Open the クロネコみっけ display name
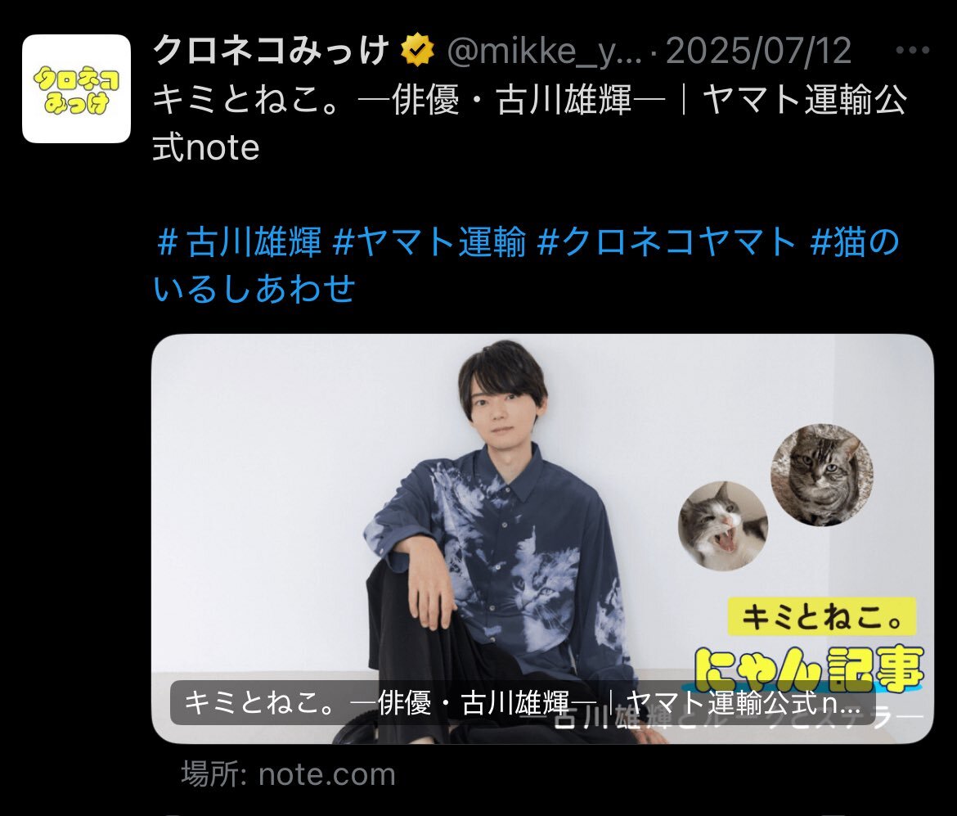This screenshot has width=957, height=816. [x=271, y=50]
